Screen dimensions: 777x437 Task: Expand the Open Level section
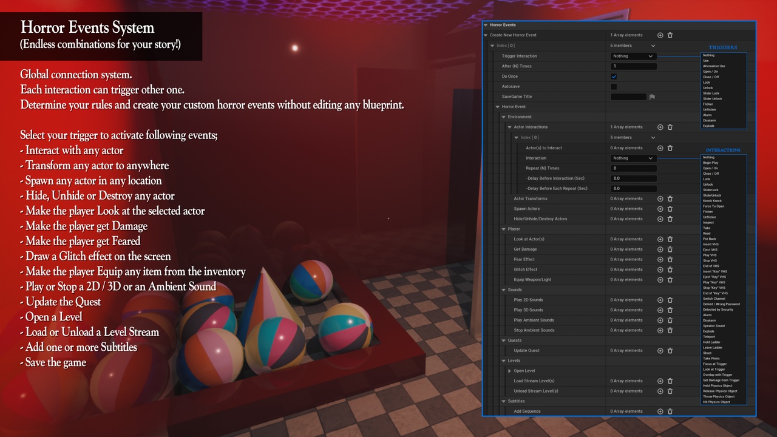[510, 371]
